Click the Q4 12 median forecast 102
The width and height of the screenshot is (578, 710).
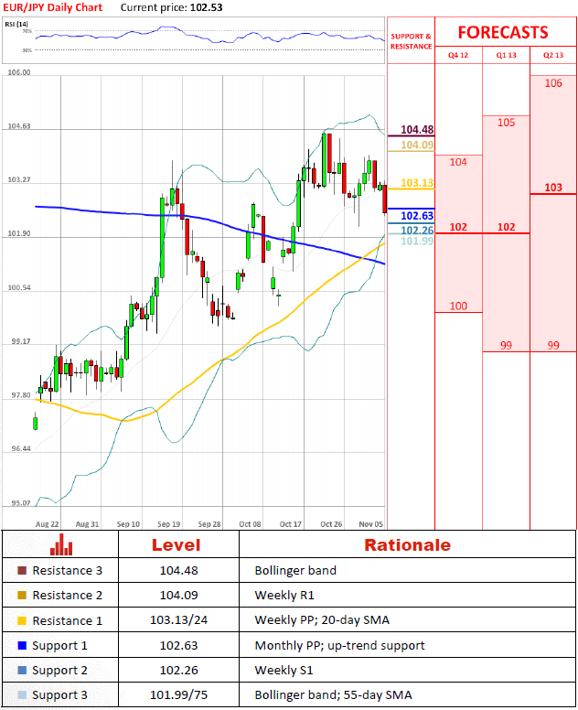click(458, 227)
